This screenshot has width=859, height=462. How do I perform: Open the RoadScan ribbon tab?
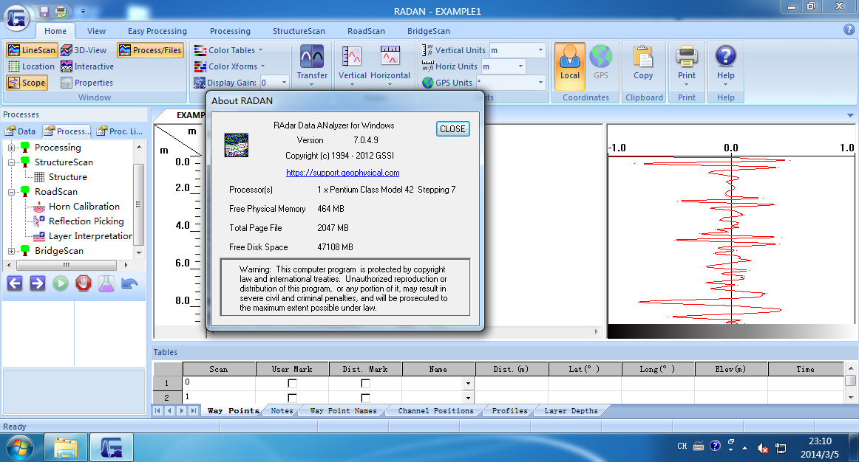pyautogui.click(x=366, y=31)
